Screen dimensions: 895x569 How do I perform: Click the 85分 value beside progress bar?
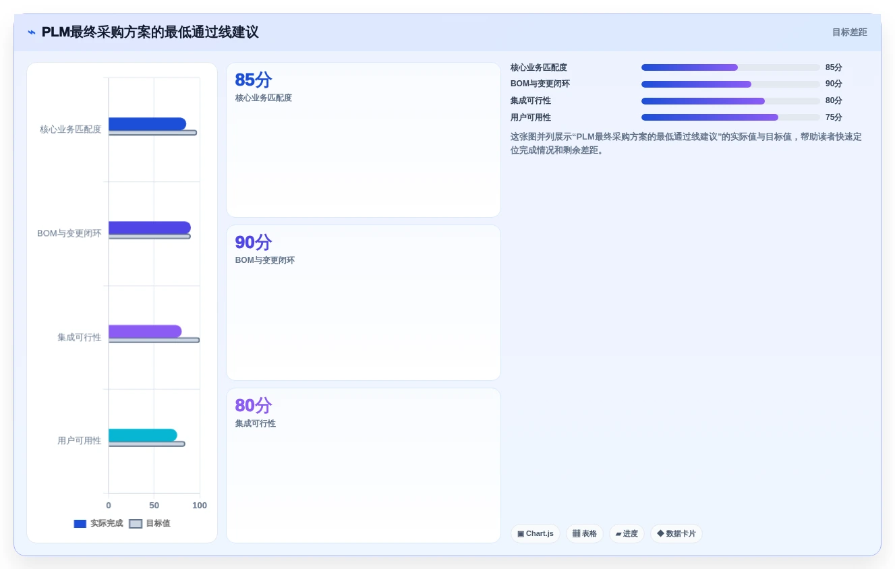tap(834, 67)
